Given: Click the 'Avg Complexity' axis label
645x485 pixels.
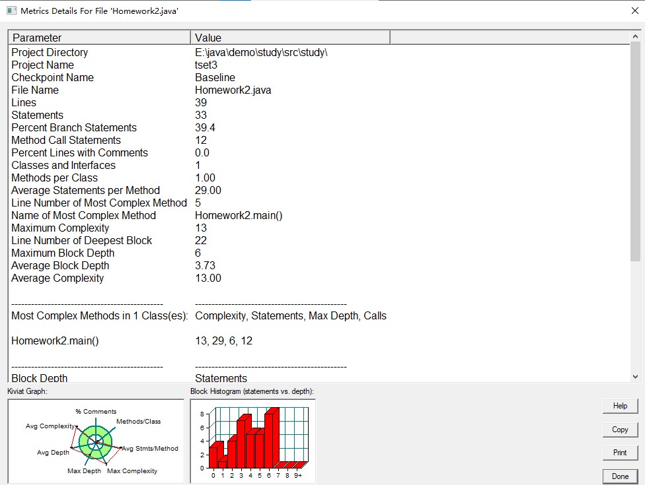Looking at the screenshot, I should click(x=50, y=426).
